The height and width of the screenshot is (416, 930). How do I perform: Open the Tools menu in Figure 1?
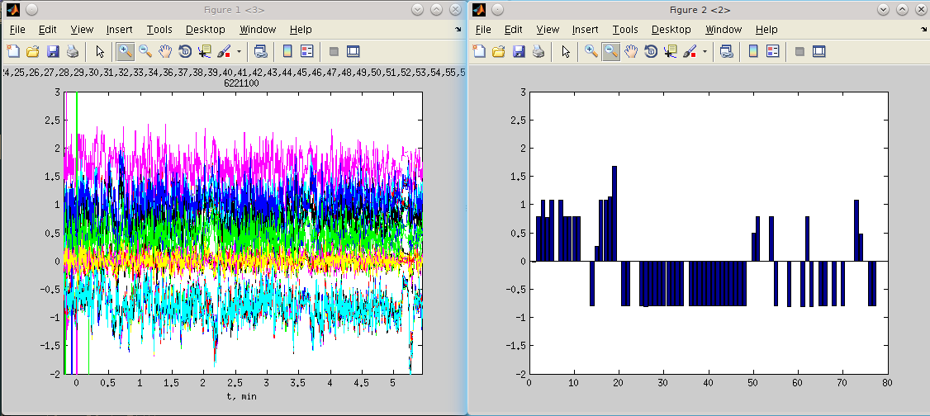click(159, 30)
